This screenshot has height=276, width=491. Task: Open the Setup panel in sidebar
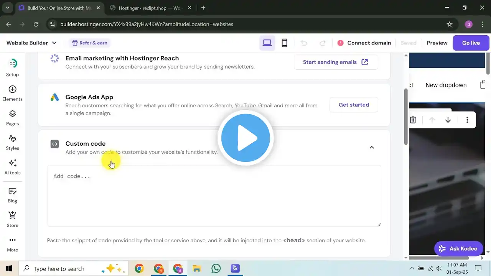(x=12, y=67)
